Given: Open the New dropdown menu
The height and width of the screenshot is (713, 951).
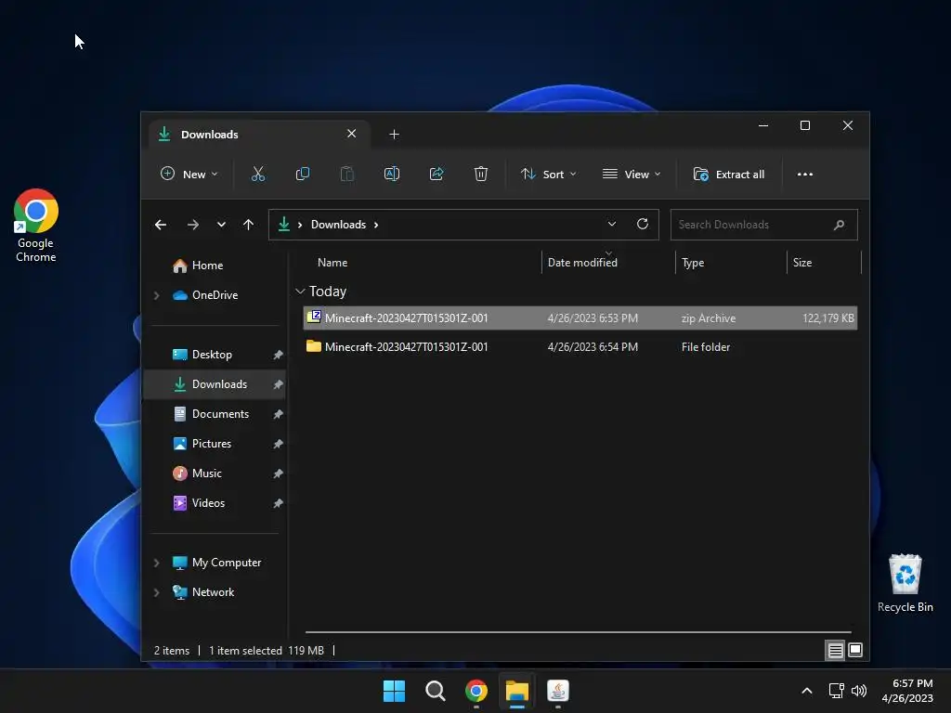Looking at the screenshot, I should tap(189, 174).
